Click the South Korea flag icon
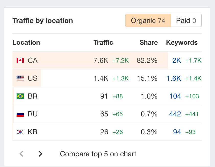Viewport: 215px width, 167px height. click(x=20, y=132)
